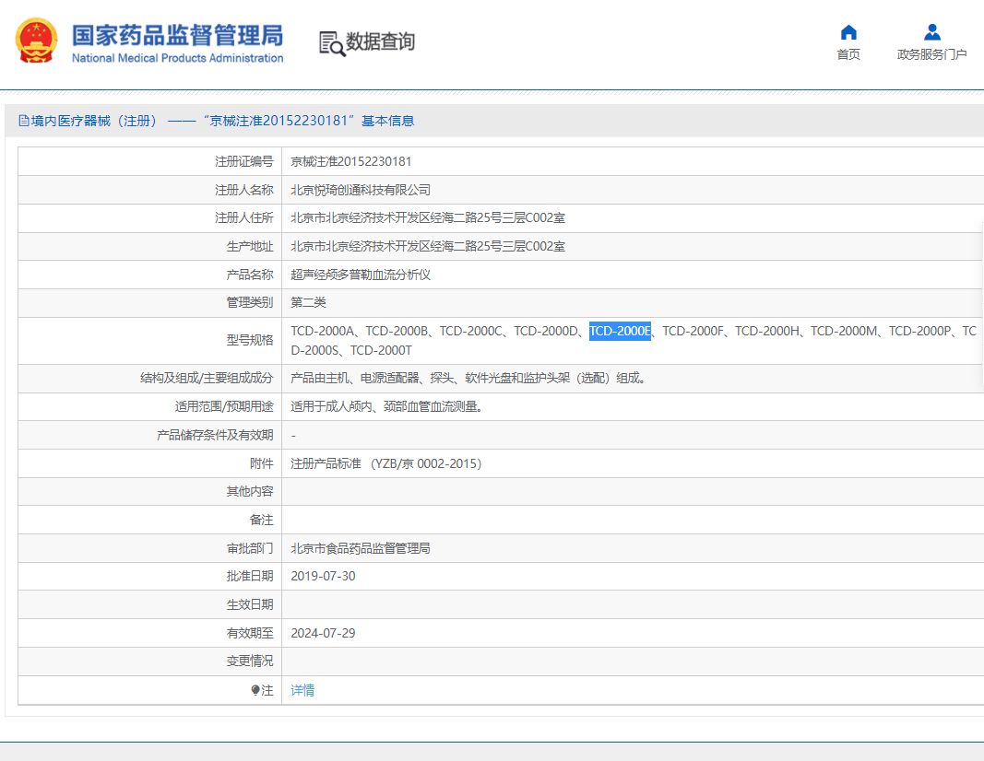Click the 管理类别 row label
The height and width of the screenshot is (761, 984).
coord(250,303)
